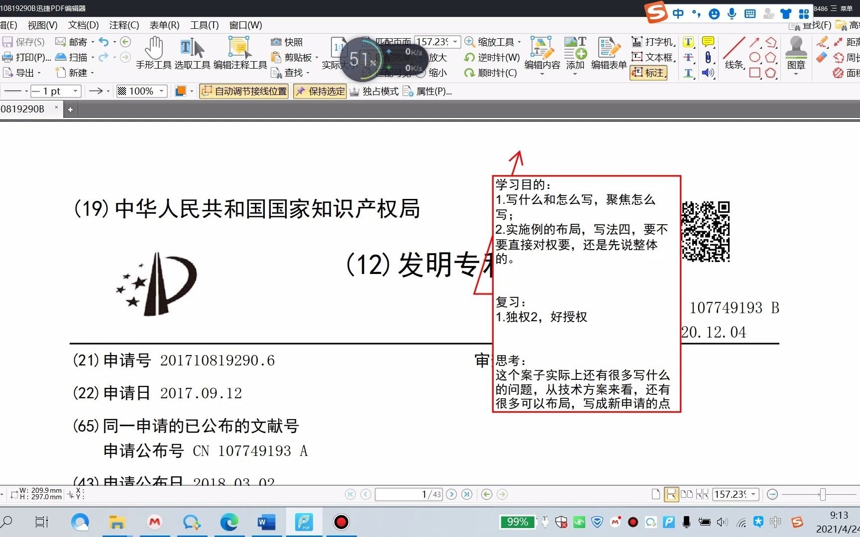Select the 打字机 typewriter tool
Image resolution: width=860 pixels, height=537 pixels.
click(653, 42)
